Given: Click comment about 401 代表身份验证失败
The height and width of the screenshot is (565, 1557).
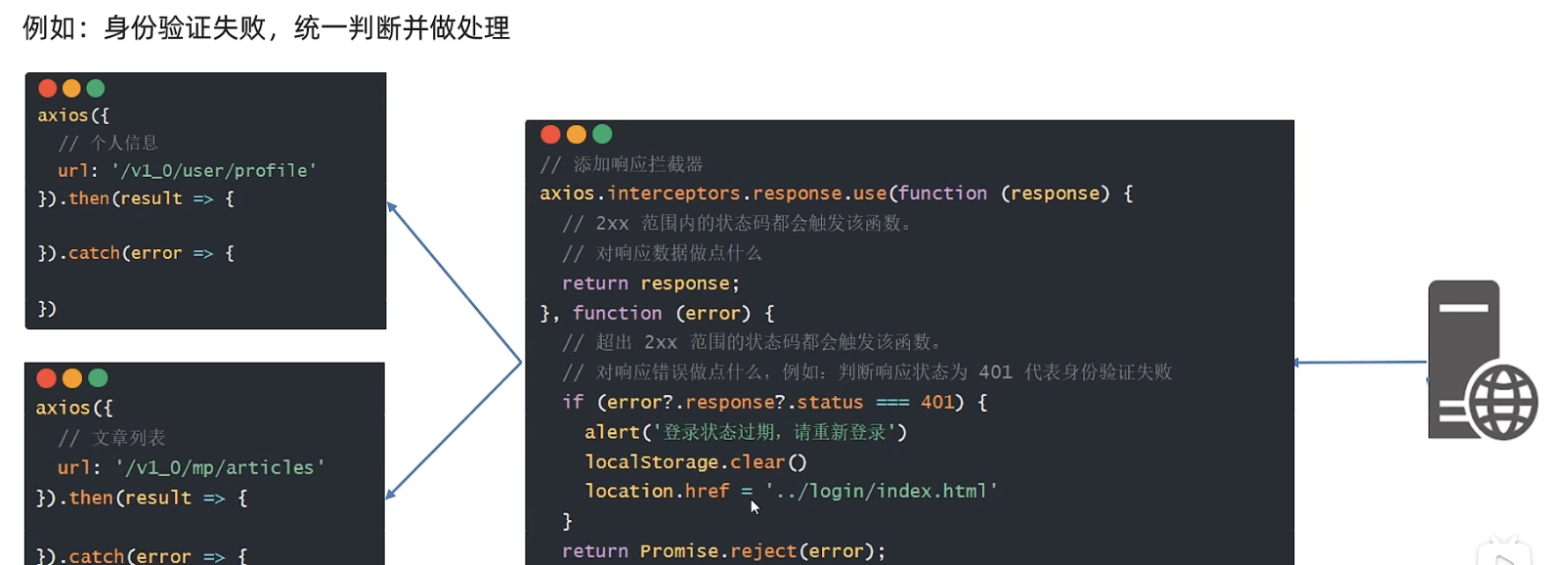Looking at the screenshot, I should click(x=867, y=371).
